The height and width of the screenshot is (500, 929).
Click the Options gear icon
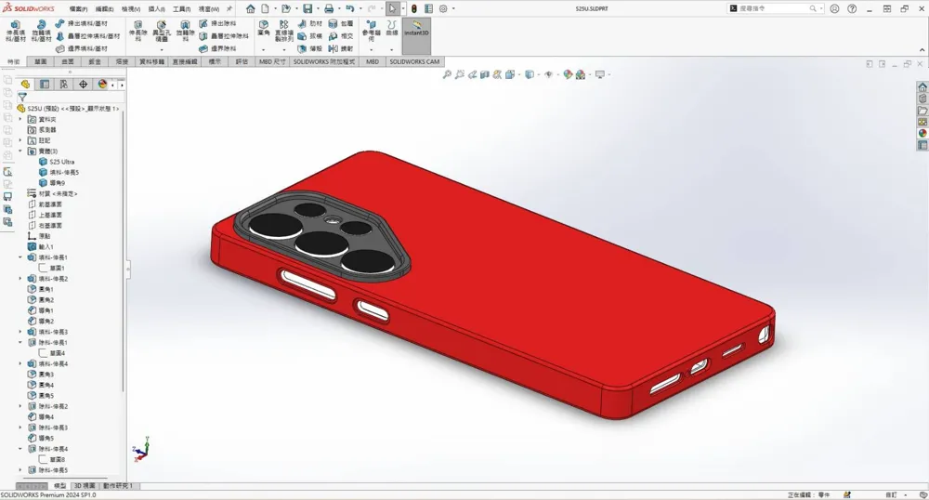(x=443, y=9)
